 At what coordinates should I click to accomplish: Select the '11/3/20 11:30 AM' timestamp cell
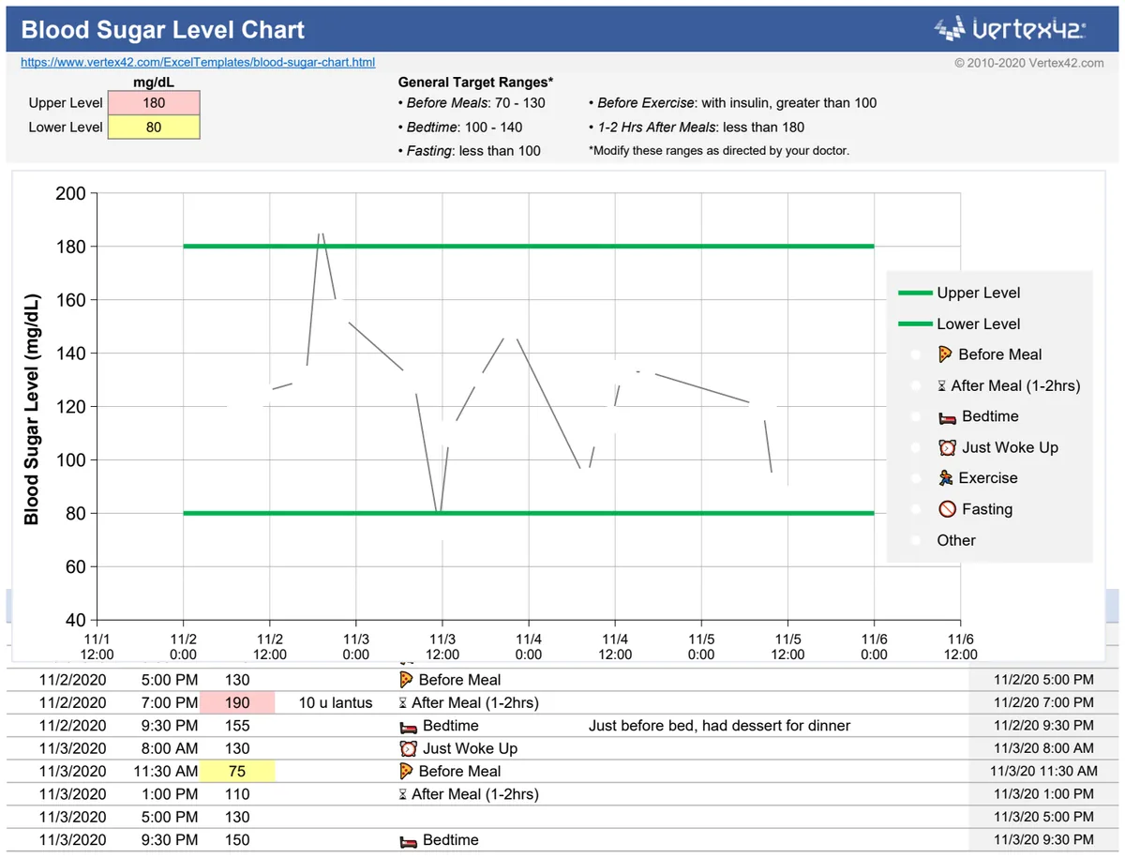pyautogui.click(x=1043, y=772)
